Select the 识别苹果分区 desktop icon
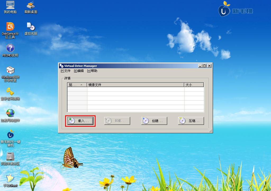 (10, 156)
